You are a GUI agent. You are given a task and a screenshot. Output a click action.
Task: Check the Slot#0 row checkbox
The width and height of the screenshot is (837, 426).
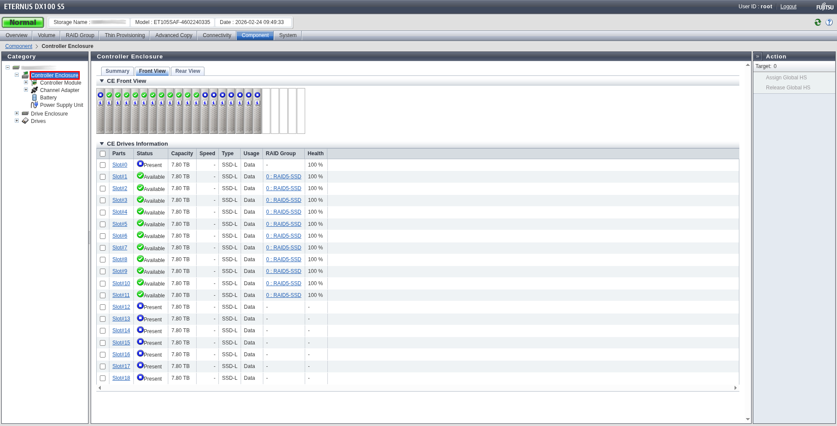[103, 165]
